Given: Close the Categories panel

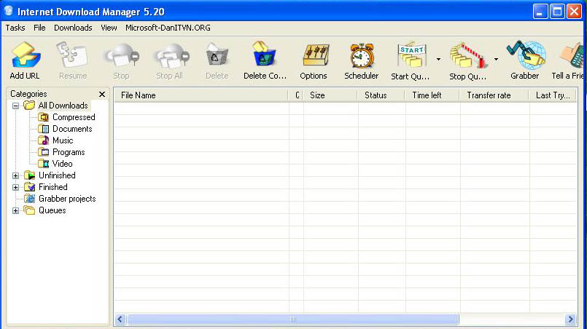Looking at the screenshot, I should (x=102, y=94).
